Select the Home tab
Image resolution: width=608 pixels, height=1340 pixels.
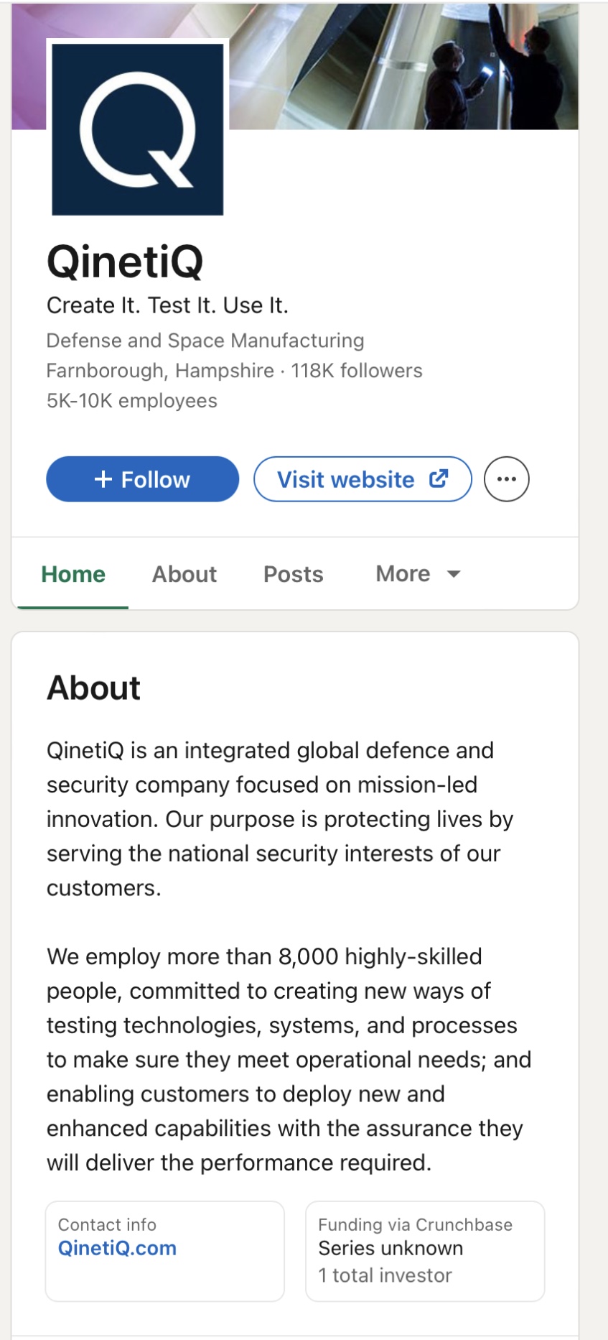click(x=73, y=574)
